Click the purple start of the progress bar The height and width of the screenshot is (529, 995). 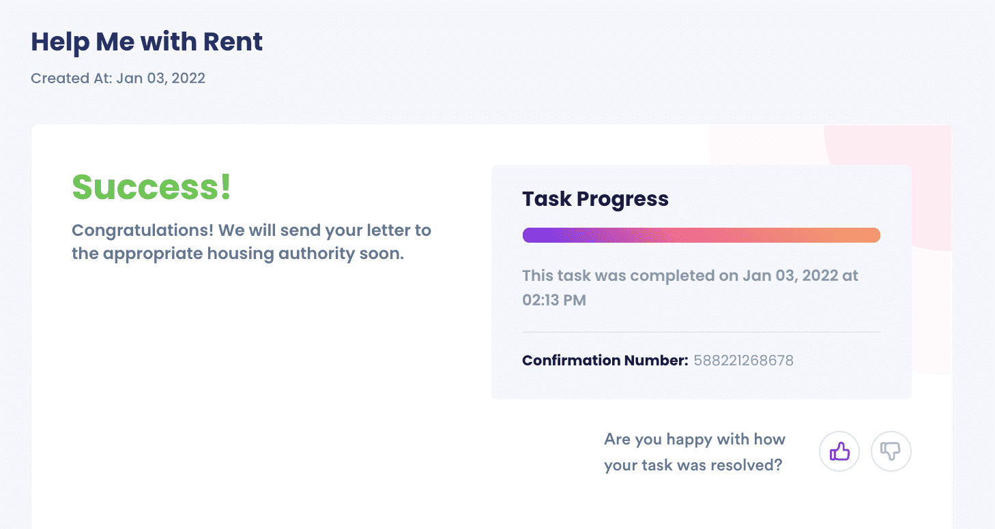[539, 235]
